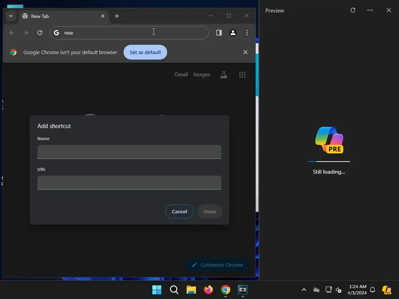
Task: Close the Copilot Preview pane
Action: click(389, 10)
